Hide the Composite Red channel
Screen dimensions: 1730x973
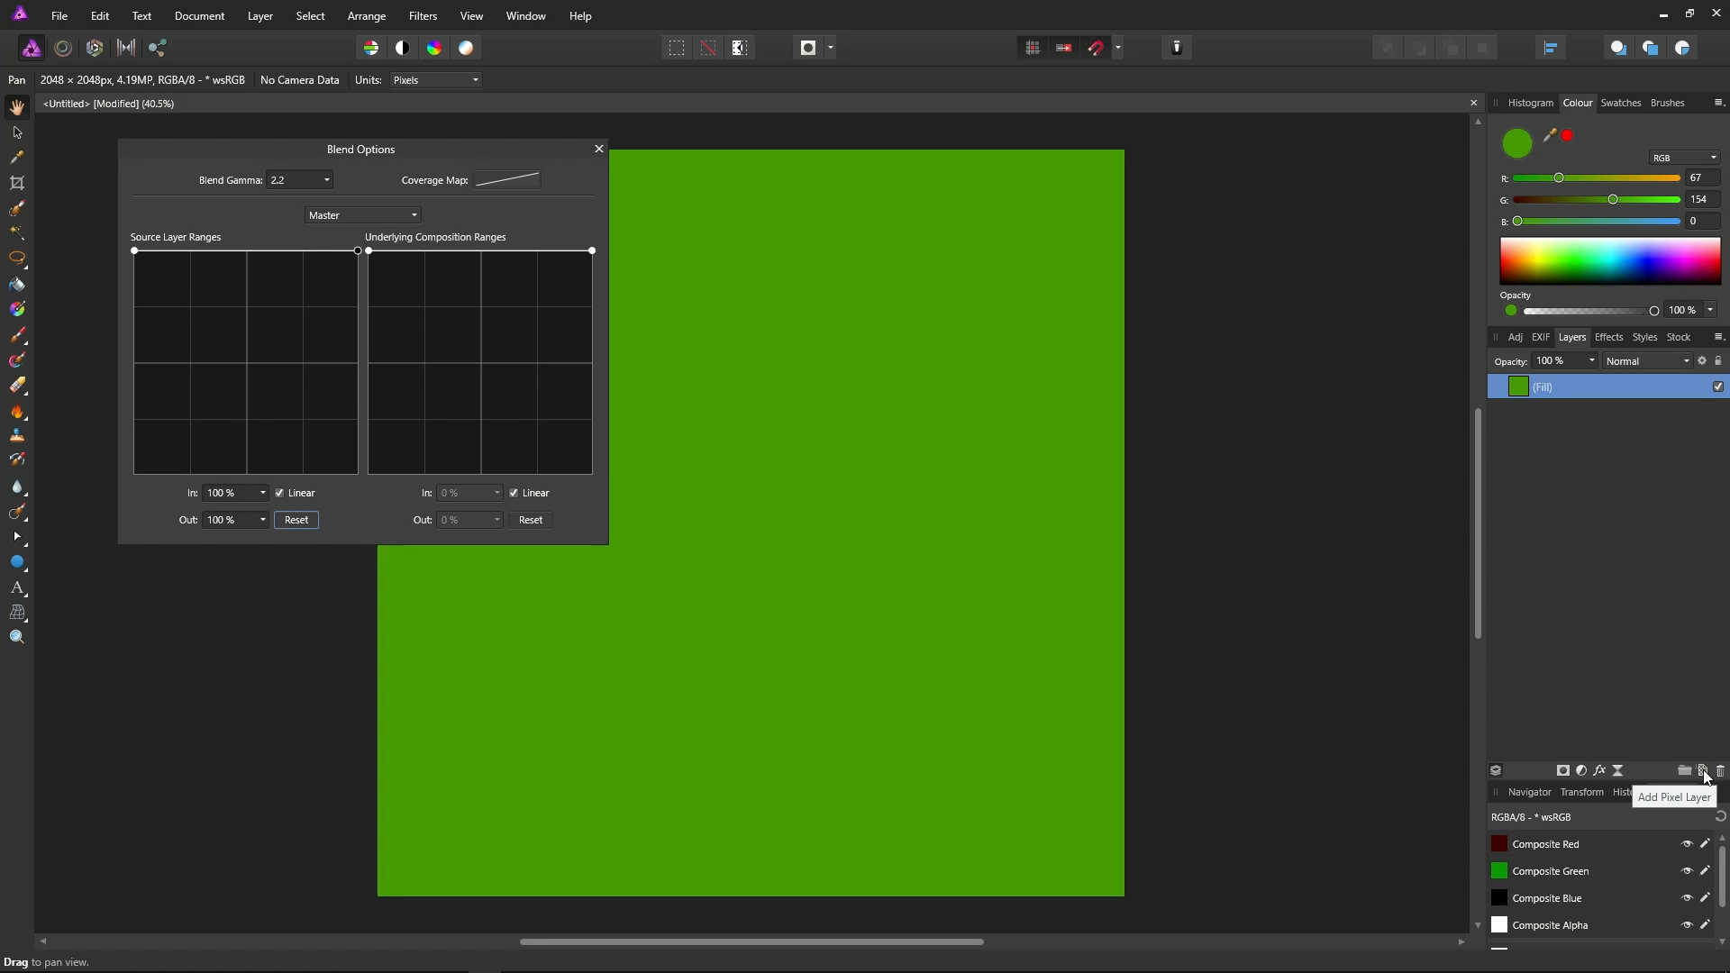(1687, 844)
